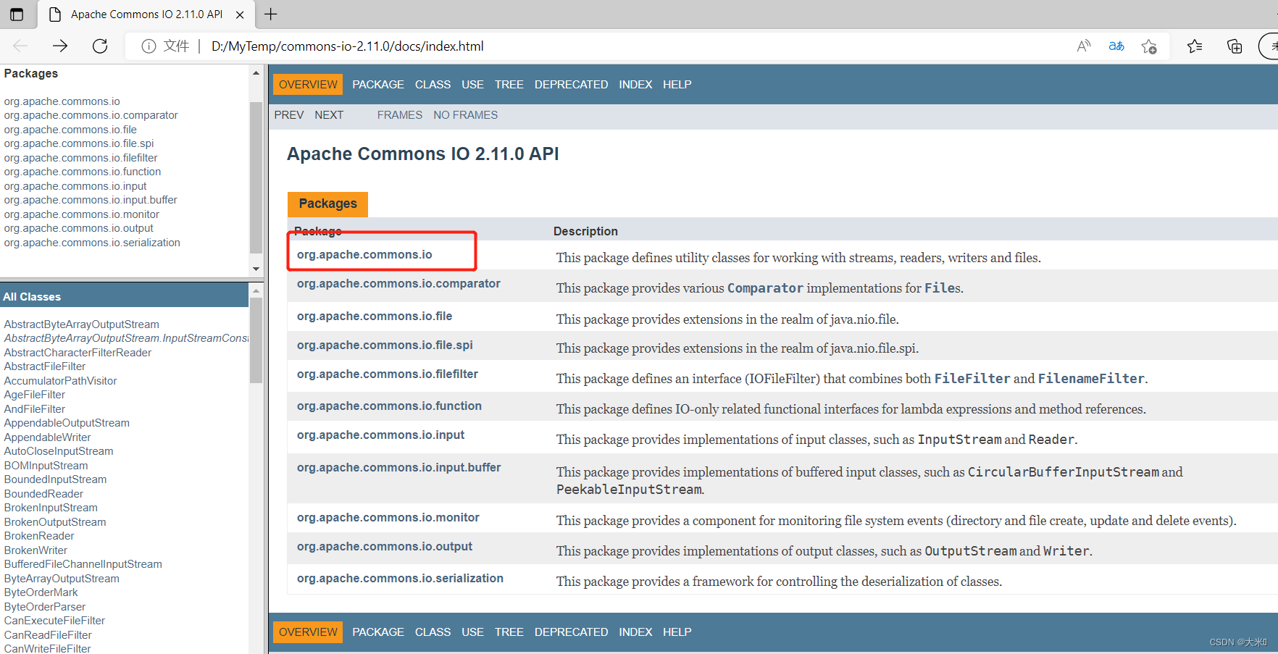Open org.apache.commons.io.function in the table
The width and height of the screenshot is (1278, 654).
pos(389,406)
